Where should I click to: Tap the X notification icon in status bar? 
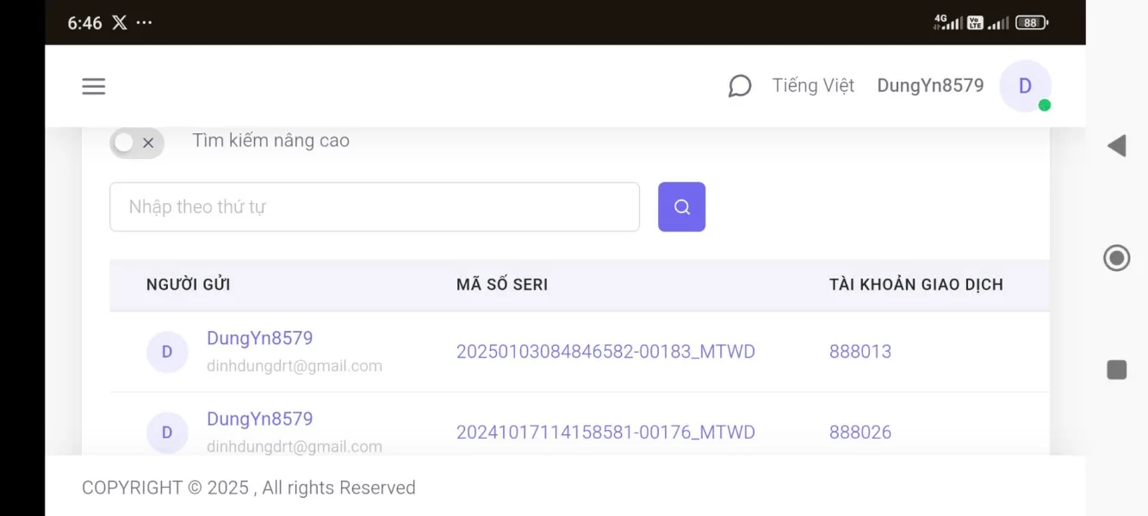tap(119, 23)
